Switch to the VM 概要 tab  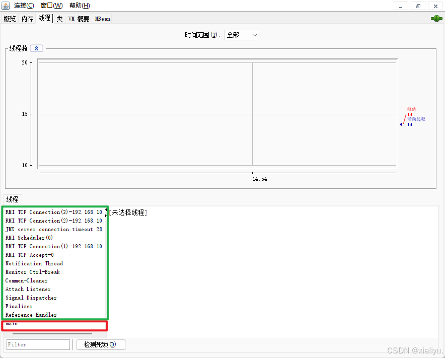coord(79,19)
